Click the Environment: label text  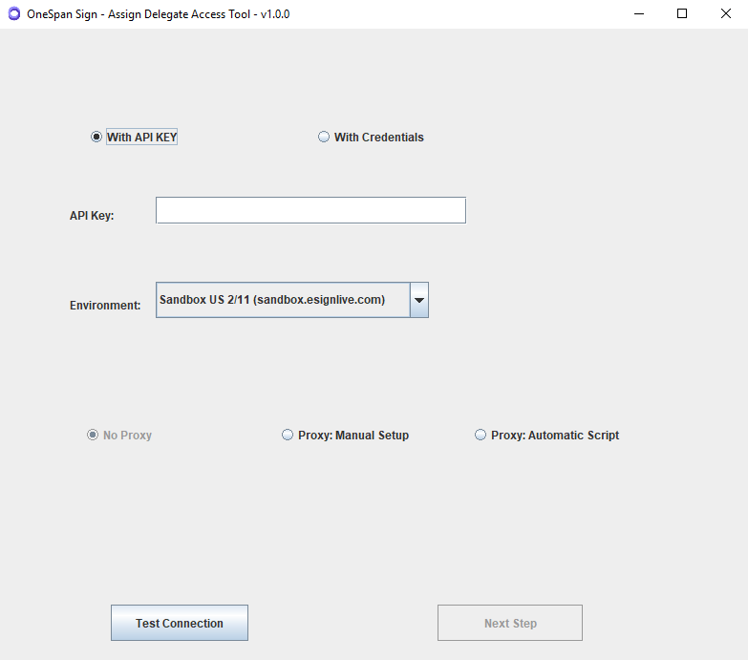click(x=105, y=306)
